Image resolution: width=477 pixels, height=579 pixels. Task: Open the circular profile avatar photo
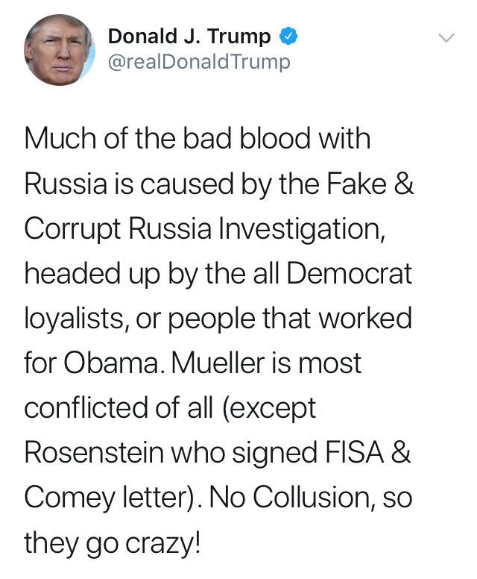(x=59, y=50)
